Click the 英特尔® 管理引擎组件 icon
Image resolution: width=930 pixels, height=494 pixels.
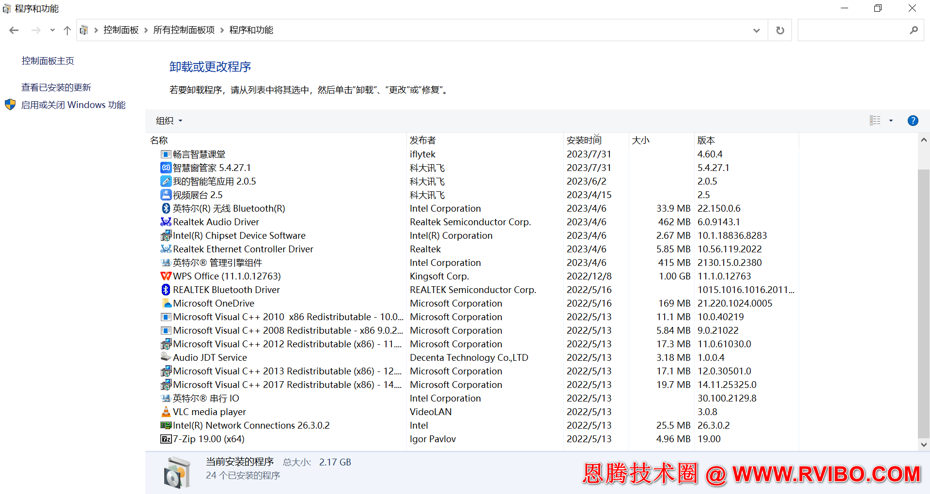pos(166,262)
